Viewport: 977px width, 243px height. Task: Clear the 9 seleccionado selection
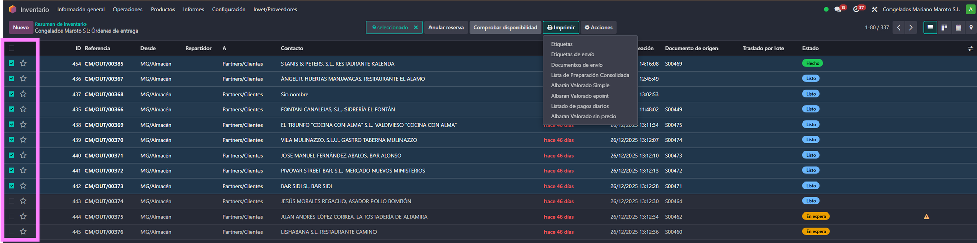tap(416, 27)
